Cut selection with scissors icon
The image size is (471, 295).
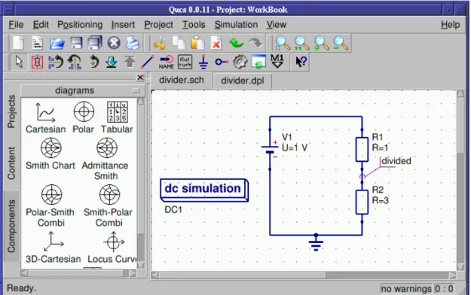click(x=160, y=43)
